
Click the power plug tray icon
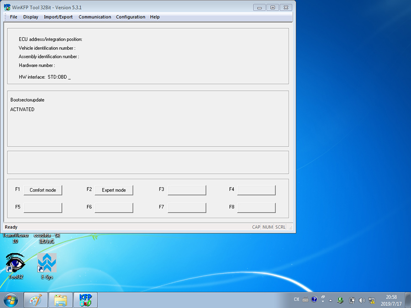point(352,300)
